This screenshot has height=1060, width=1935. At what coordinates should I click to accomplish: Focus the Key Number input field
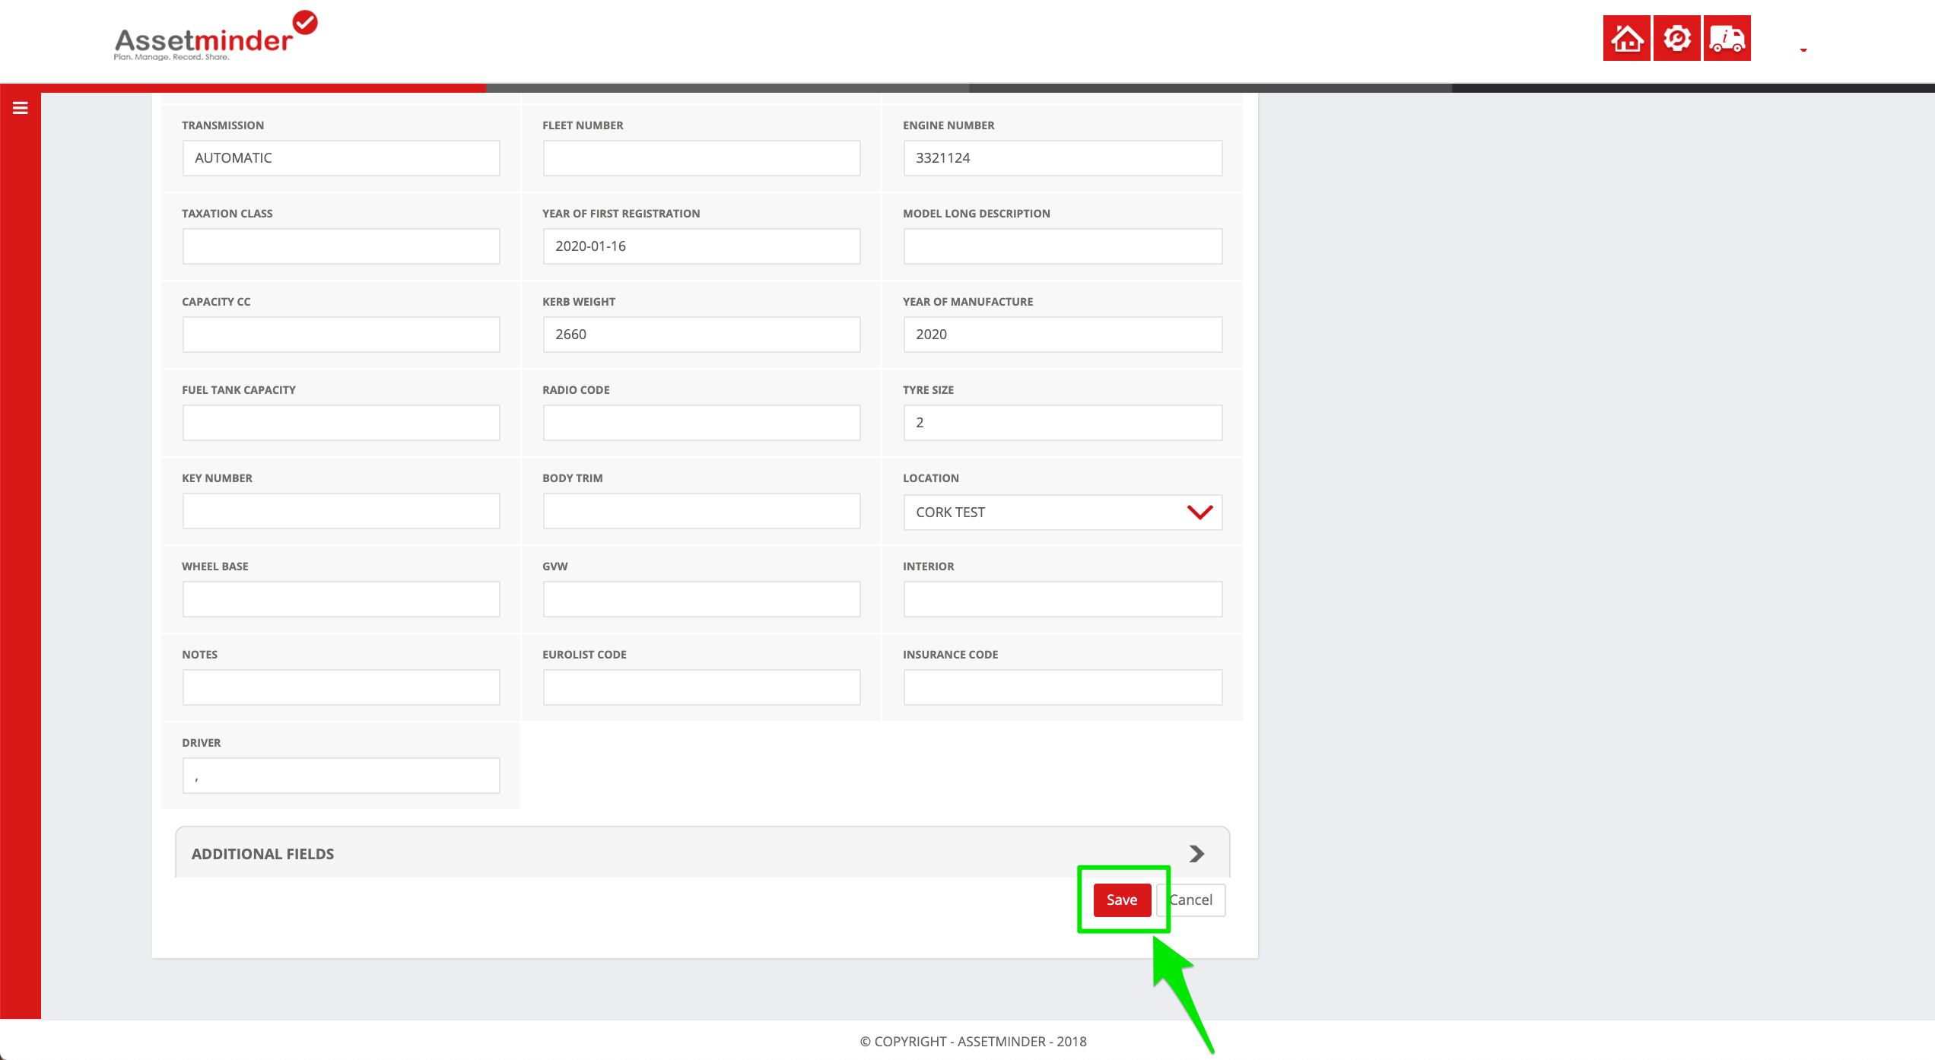click(341, 511)
